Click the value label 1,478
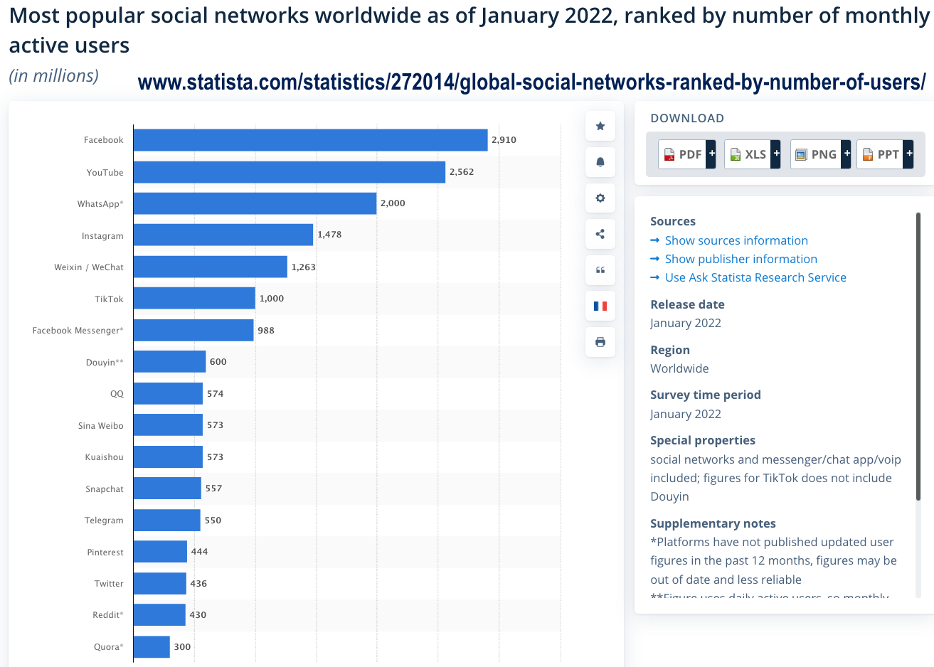Viewport: 934px width, 667px height. (329, 235)
